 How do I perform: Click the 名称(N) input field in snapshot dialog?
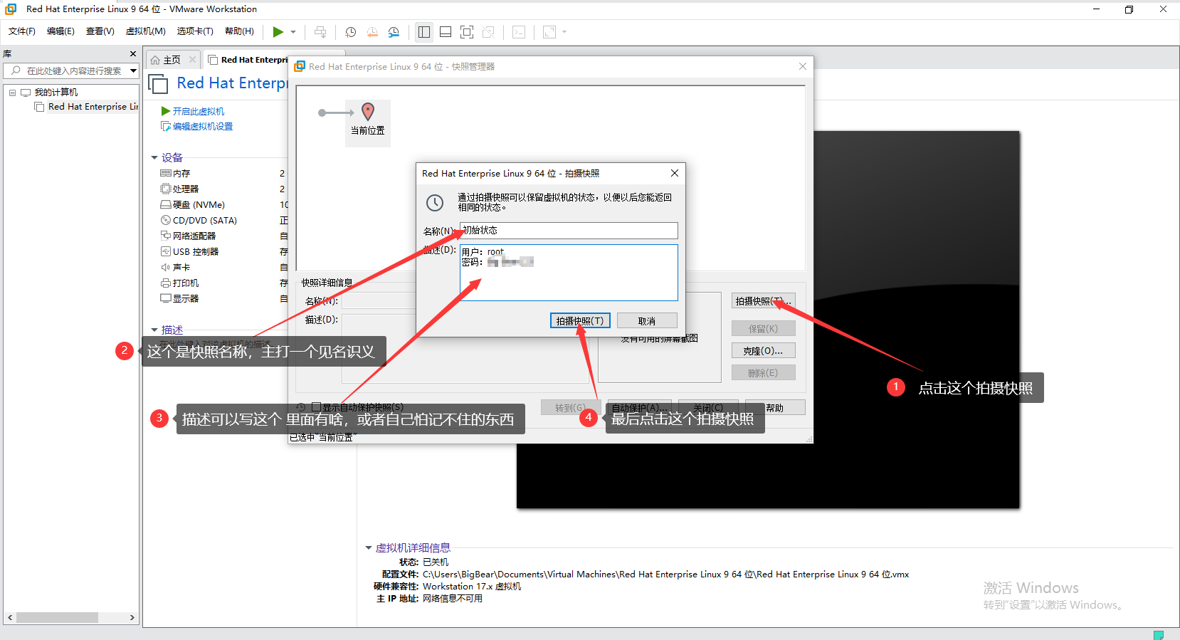click(569, 231)
